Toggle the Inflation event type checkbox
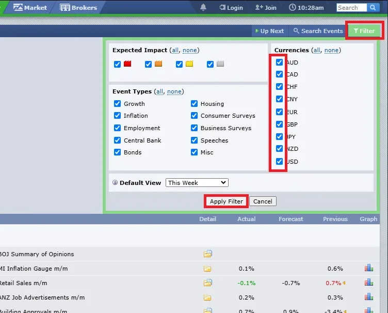The width and height of the screenshot is (388, 313). click(x=117, y=115)
